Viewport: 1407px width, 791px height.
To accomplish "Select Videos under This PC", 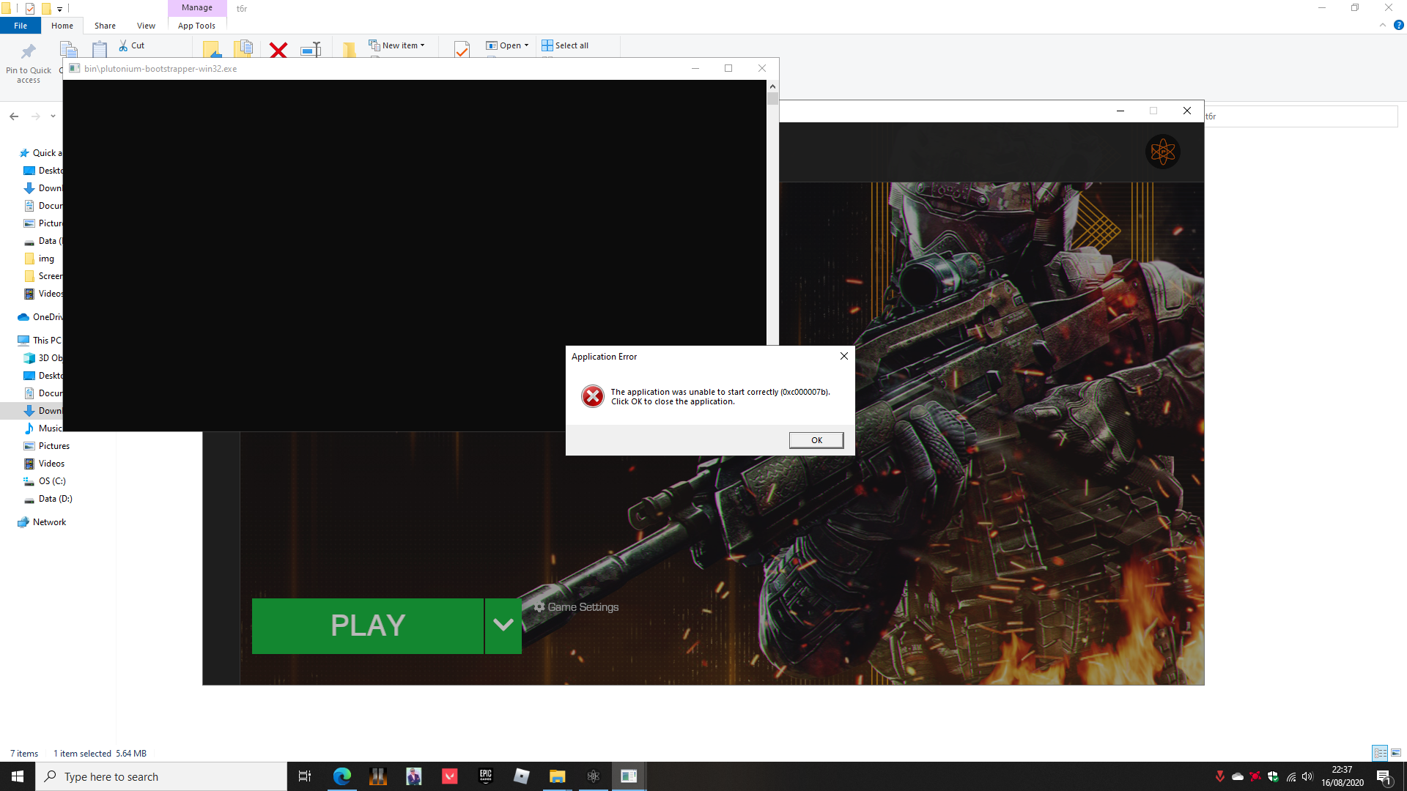I will 45,464.
